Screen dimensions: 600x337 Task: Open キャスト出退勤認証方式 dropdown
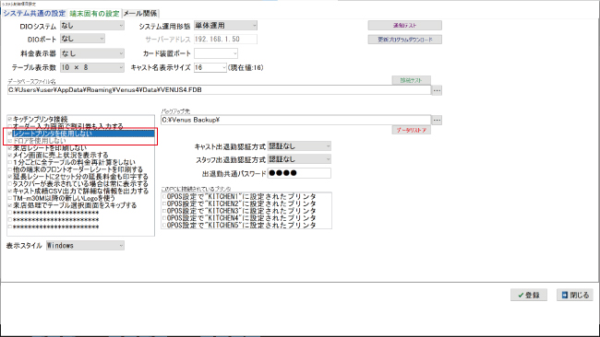tap(299, 146)
